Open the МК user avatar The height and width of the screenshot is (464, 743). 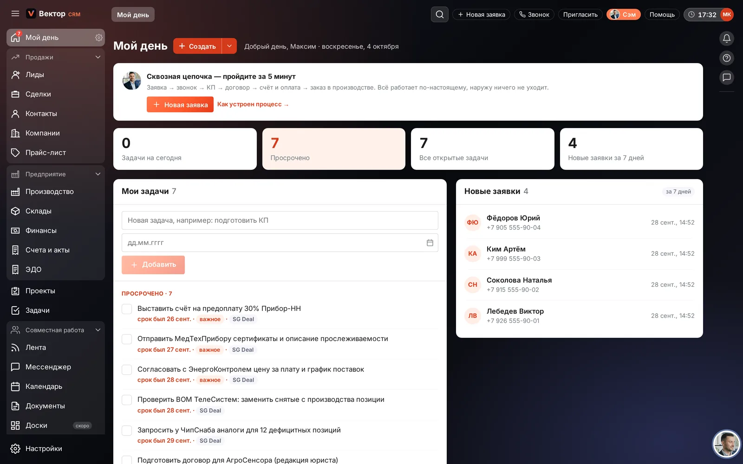[727, 14]
